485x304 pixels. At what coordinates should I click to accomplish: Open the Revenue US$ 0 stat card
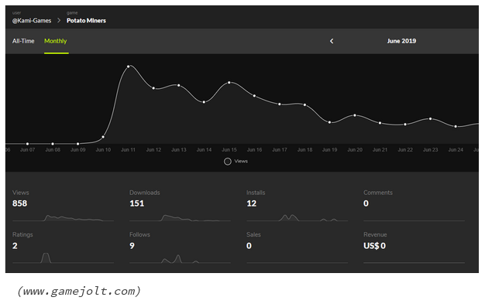click(414, 248)
